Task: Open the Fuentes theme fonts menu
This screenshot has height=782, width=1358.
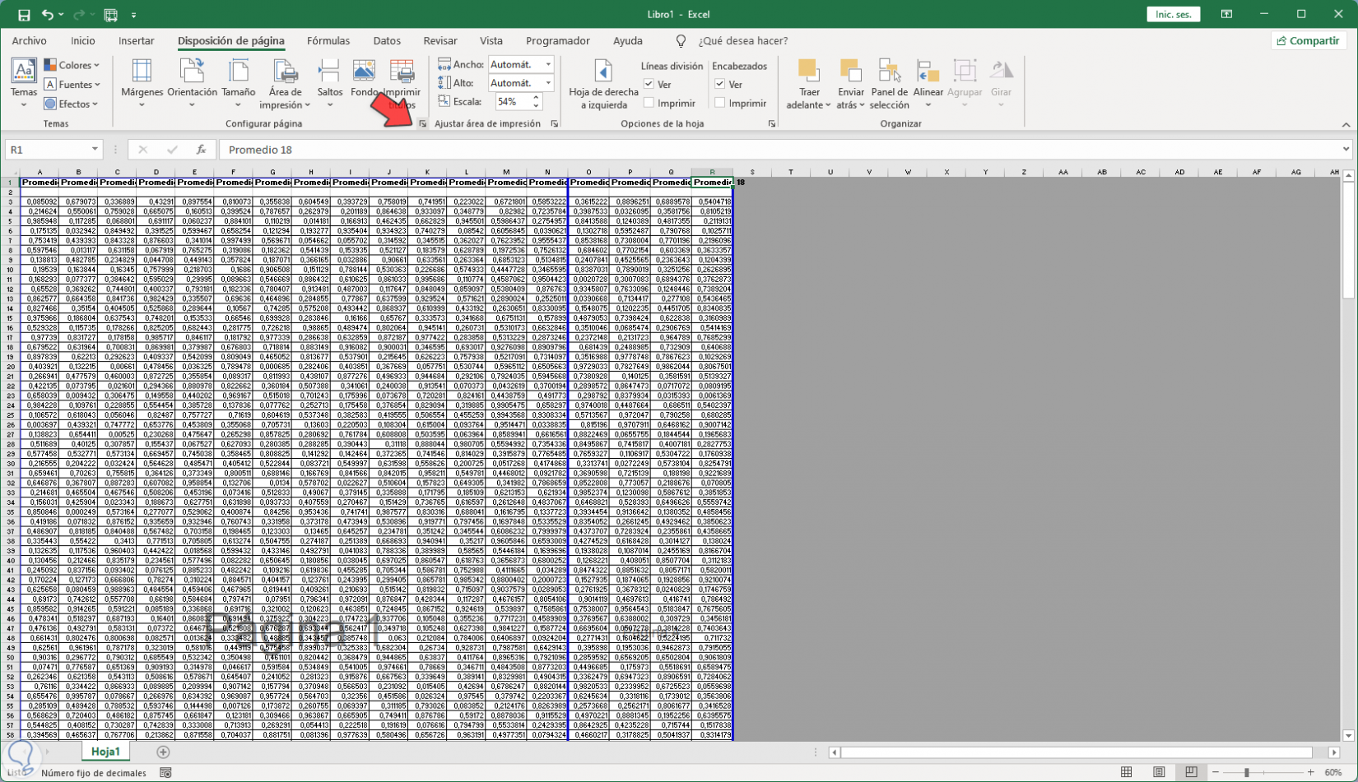Action: tap(72, 85)
